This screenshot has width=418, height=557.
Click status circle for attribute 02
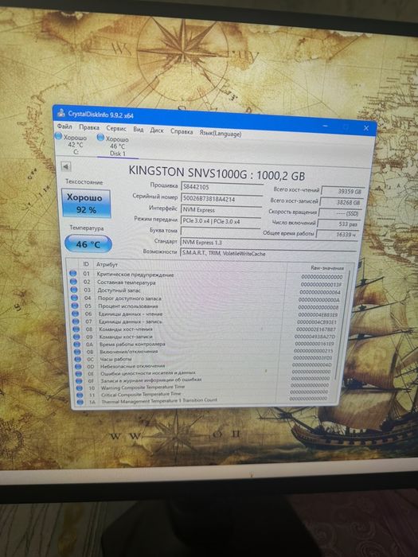pyautogui.click(x=73, y=281)
